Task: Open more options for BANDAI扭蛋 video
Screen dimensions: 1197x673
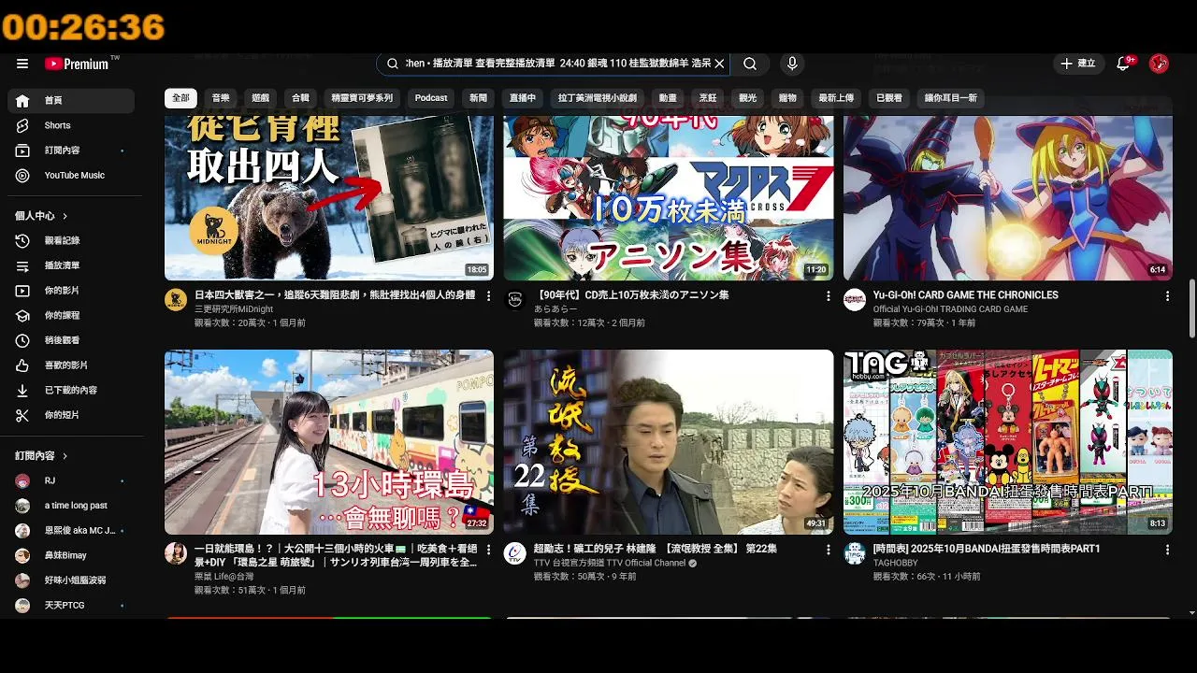Action: pos(1167,550)
